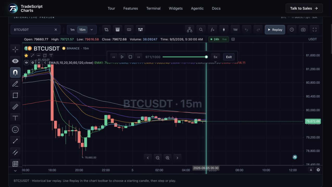The height and width of the screenshot is (187, 332).
Task: Toggle fullscreen chart mode
Action: [315, 30]
